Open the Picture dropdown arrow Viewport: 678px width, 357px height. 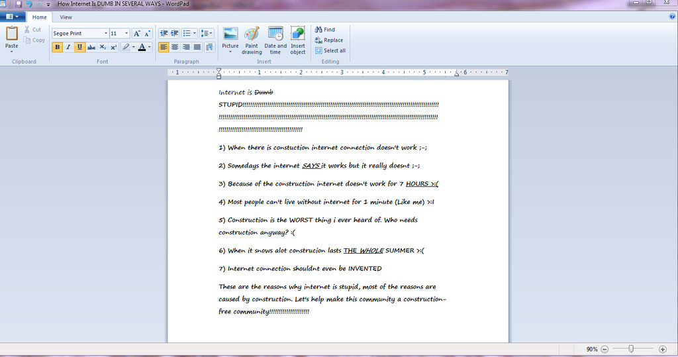point(230,52)
